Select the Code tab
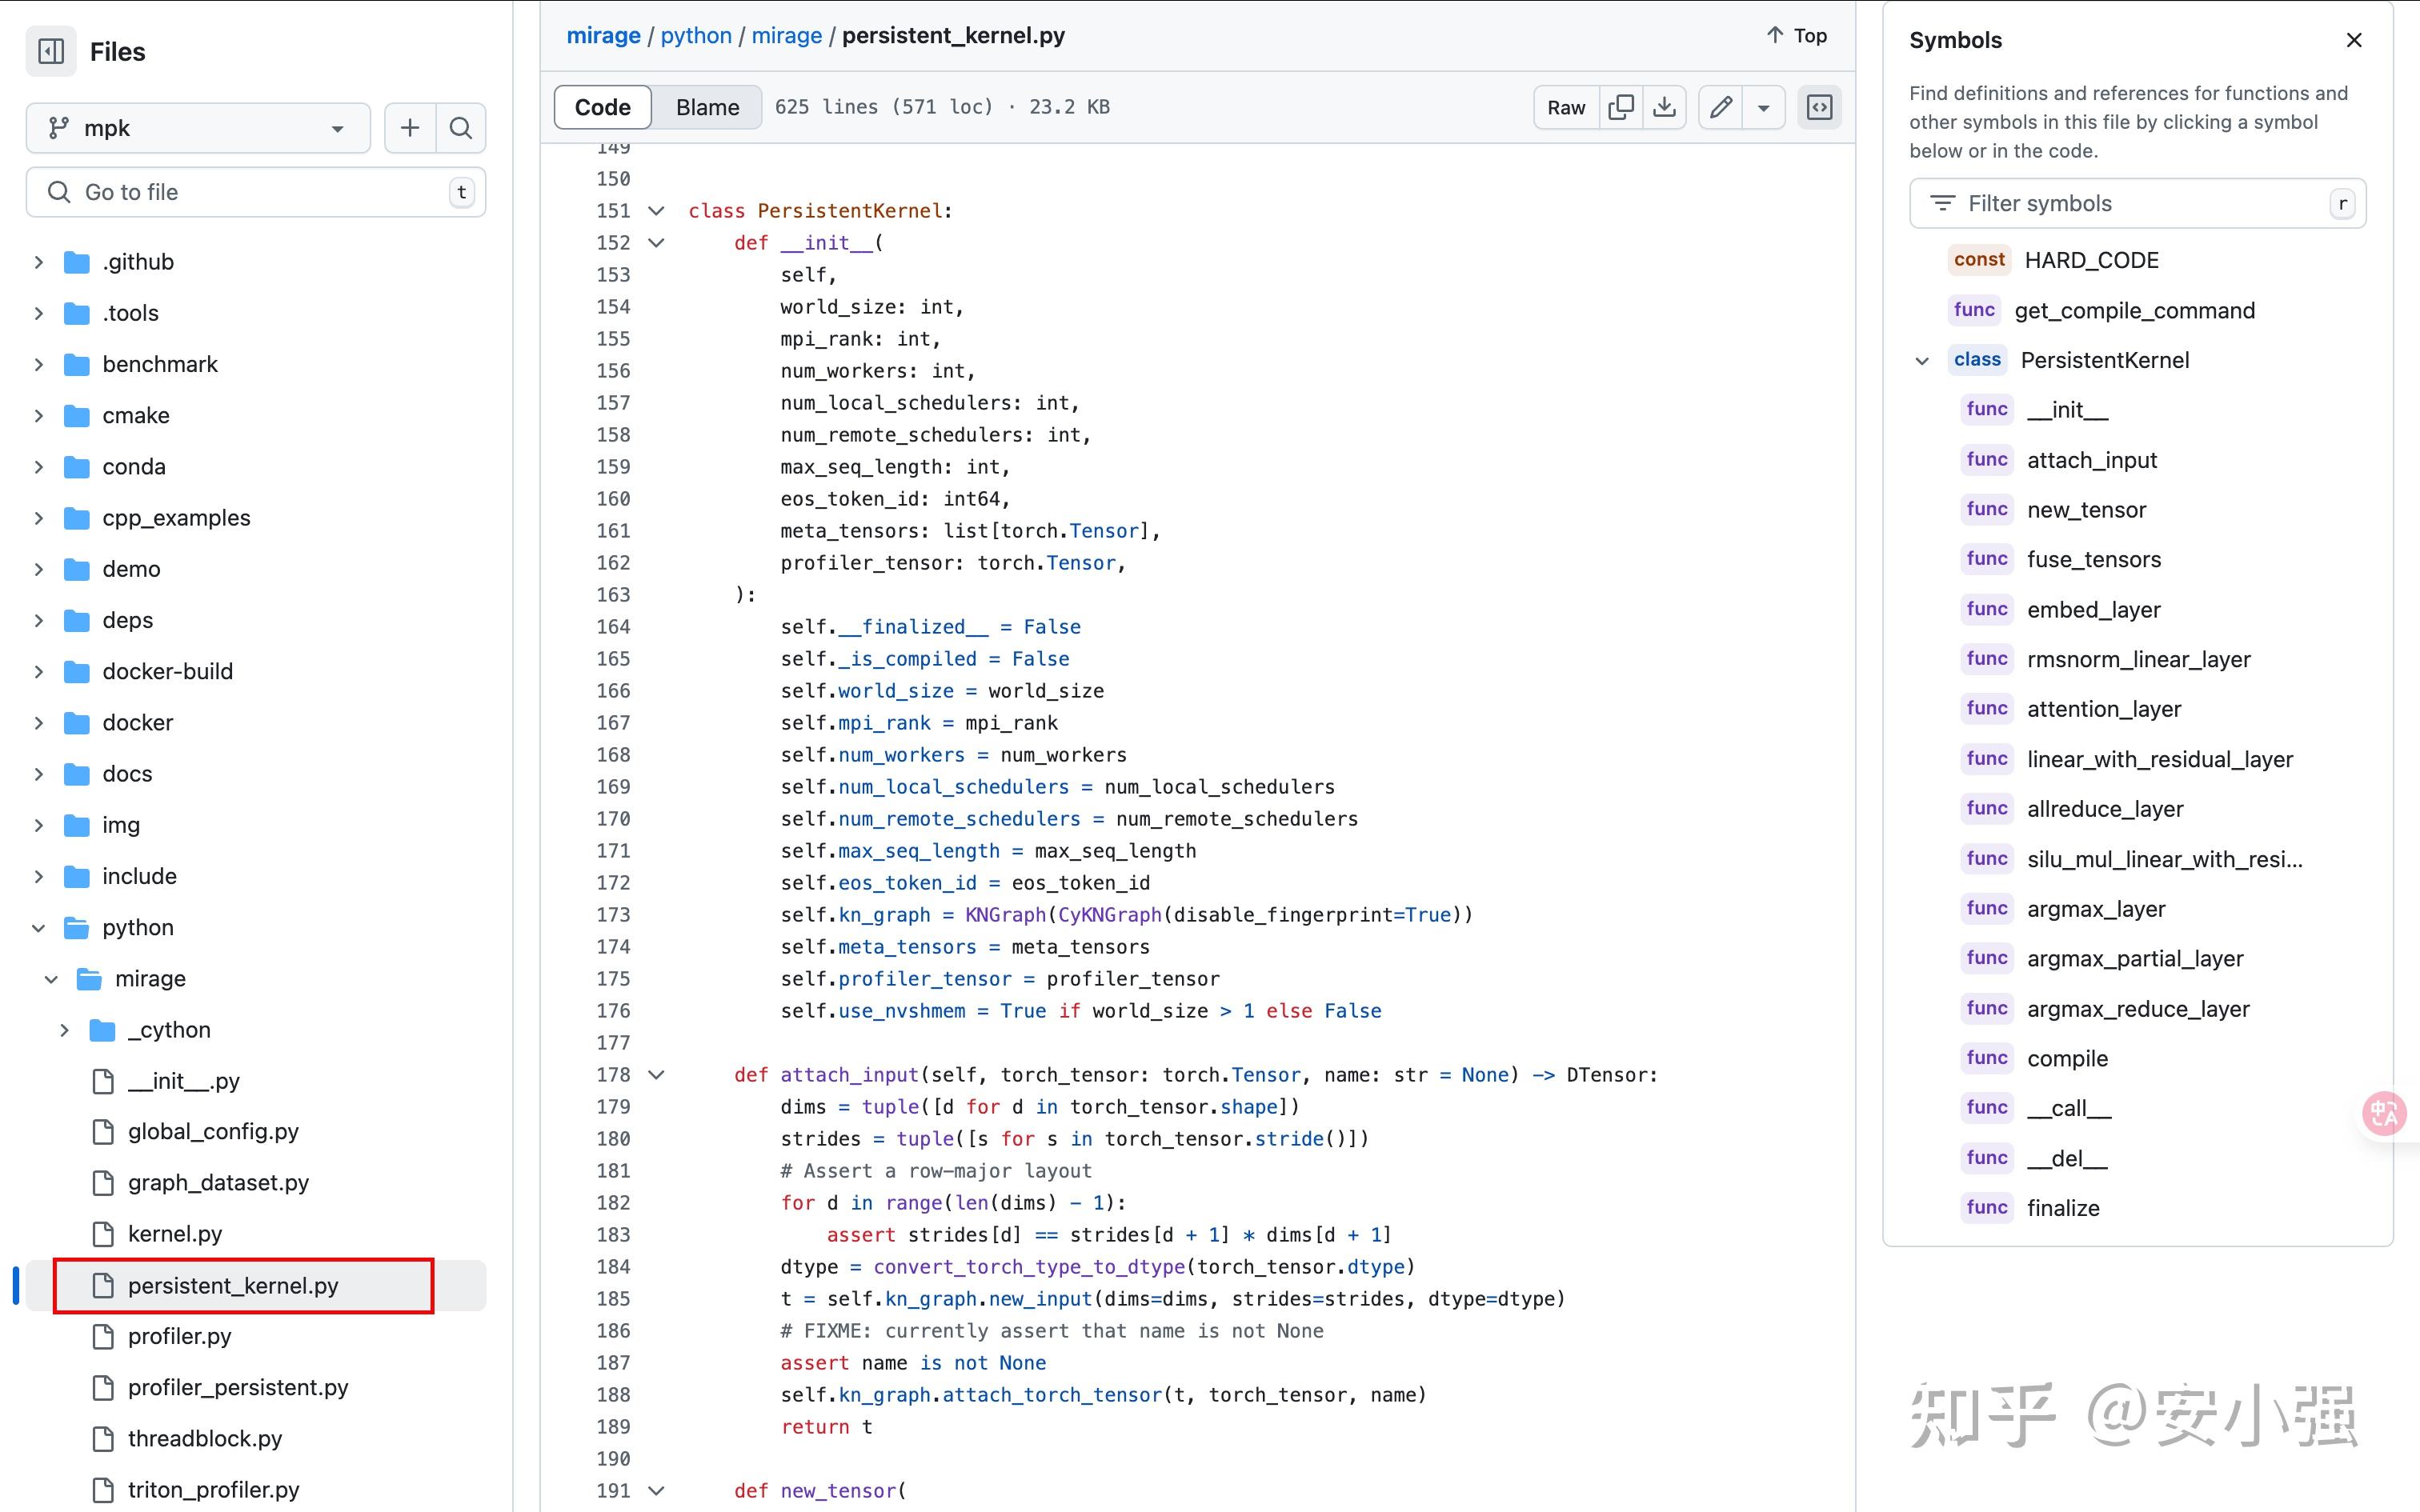 (x=603, y=107)
